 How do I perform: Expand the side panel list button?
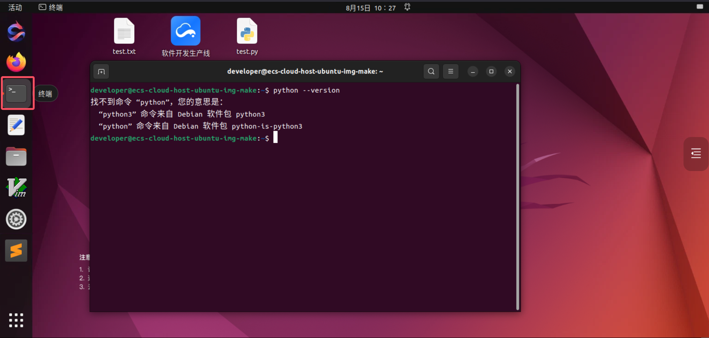[696, 153]
